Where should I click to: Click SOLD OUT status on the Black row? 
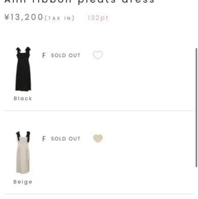[x=66, y=55]
